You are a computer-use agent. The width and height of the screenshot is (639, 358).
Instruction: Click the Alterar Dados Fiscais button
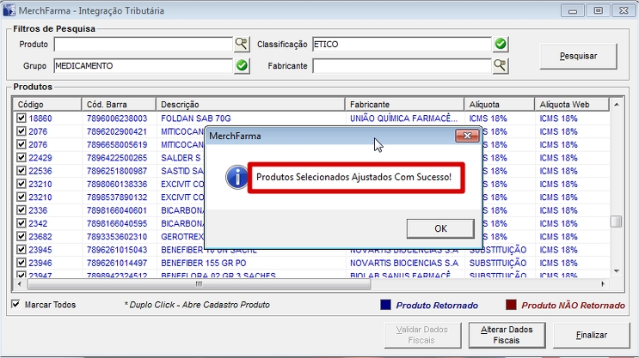(x=508, y=335)
